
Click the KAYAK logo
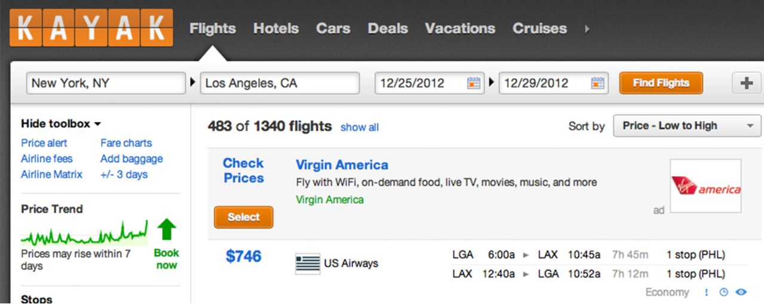coord(91,28)
